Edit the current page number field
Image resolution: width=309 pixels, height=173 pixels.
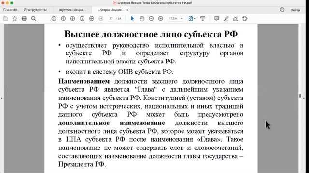point(111,19)
